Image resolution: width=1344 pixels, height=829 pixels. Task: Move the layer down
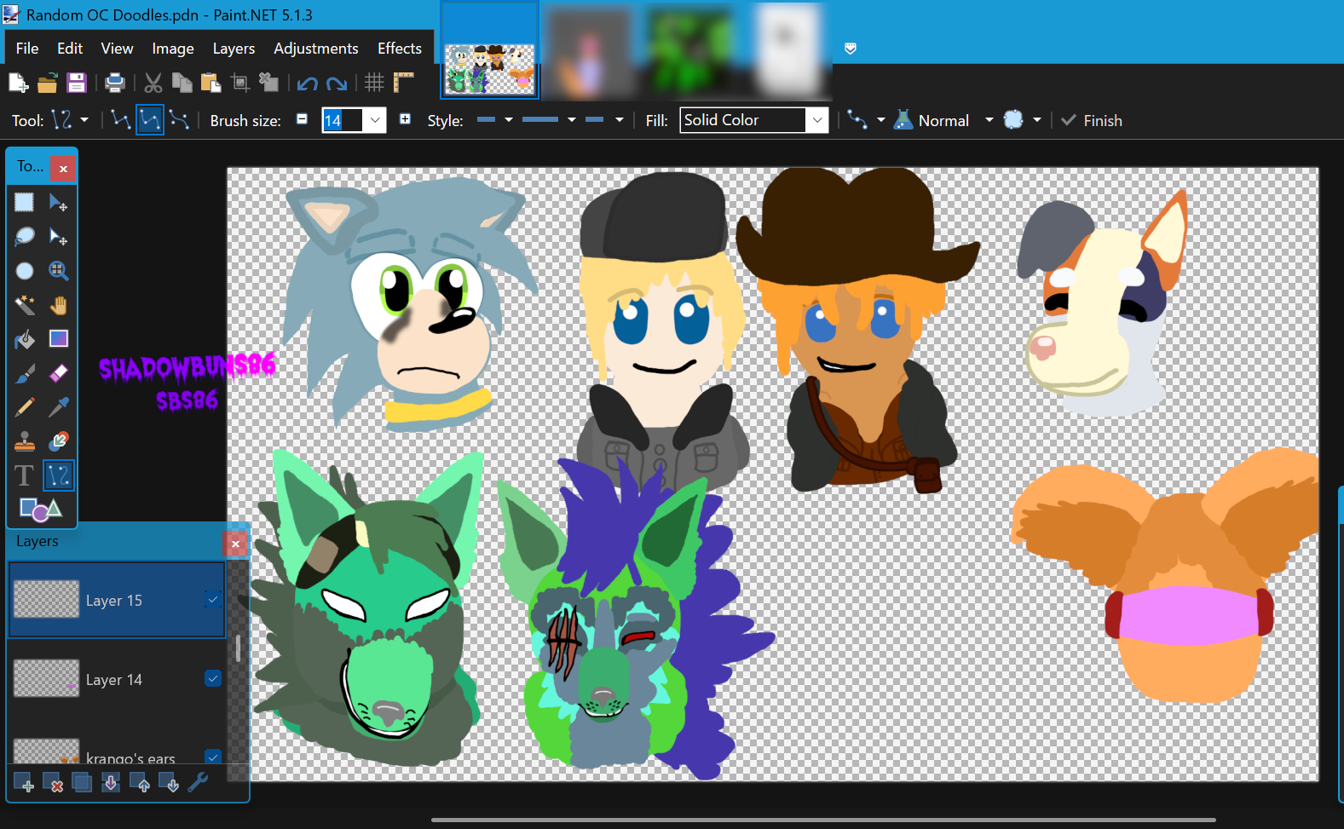[x=169, y=782]
